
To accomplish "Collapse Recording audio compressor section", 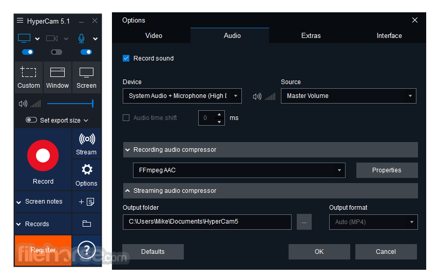I will [271, 150].
